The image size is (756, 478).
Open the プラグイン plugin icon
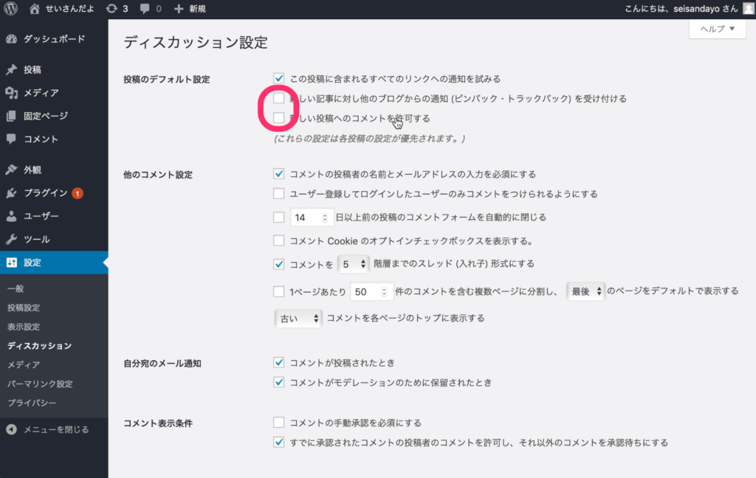click(11, 193)
